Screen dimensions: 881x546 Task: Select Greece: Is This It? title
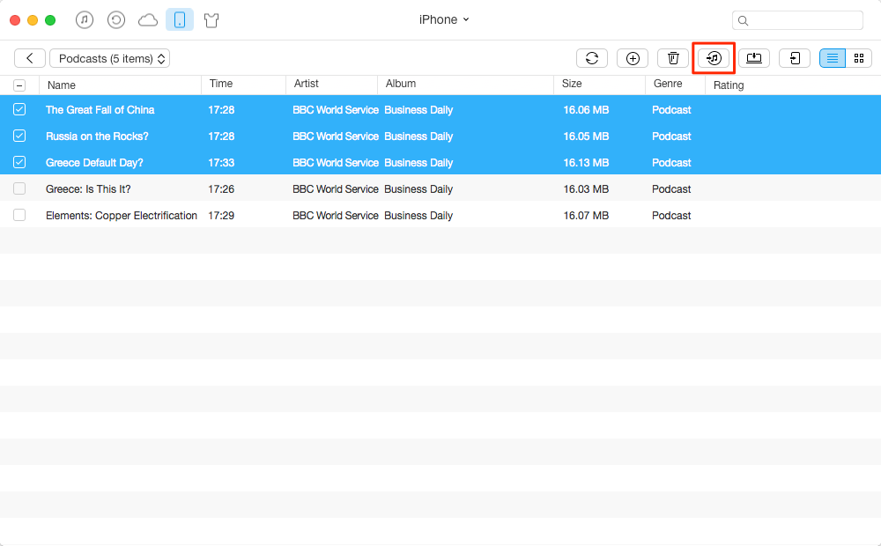coord(88,189)
